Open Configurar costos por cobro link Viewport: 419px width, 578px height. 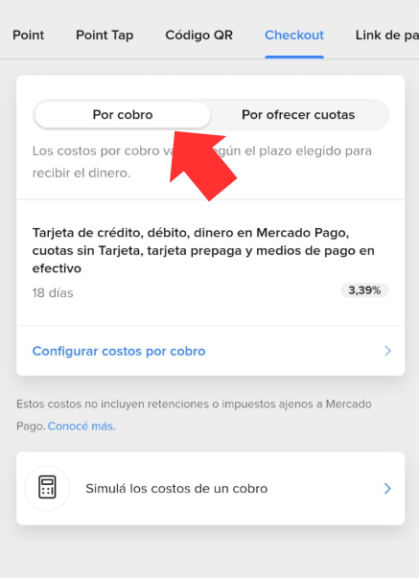(119, 351)
